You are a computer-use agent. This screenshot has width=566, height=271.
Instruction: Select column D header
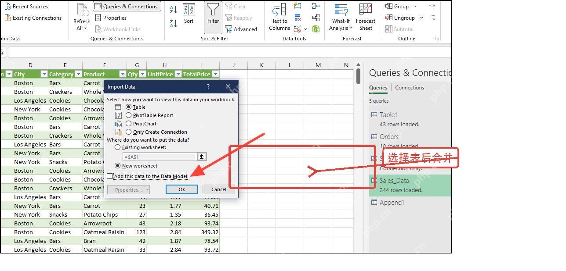pos(30,65)
